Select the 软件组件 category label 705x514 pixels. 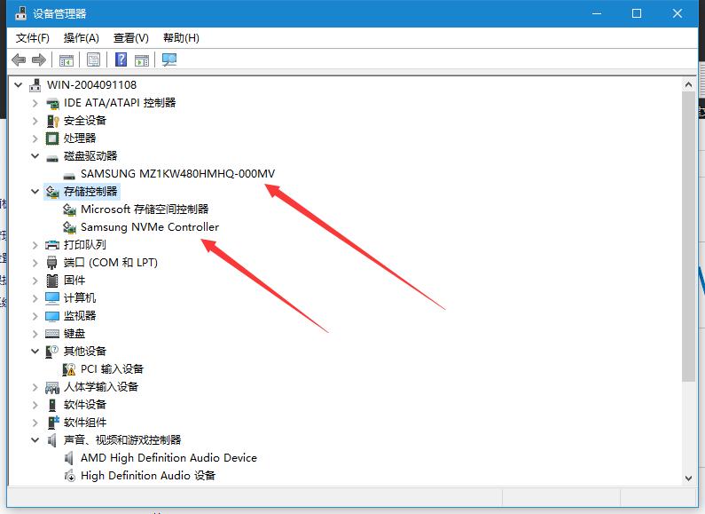pyautogui.click(x=85, y=423)
